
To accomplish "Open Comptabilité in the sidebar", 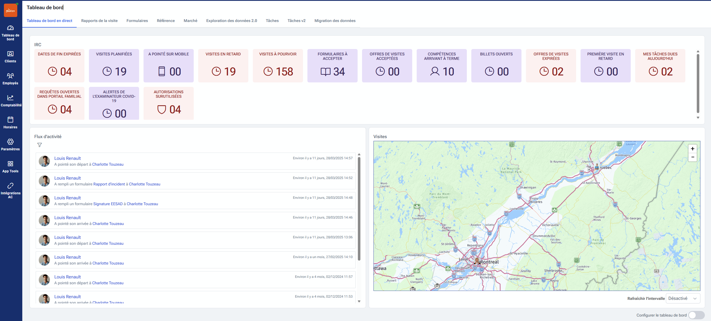I will [11, 101].
